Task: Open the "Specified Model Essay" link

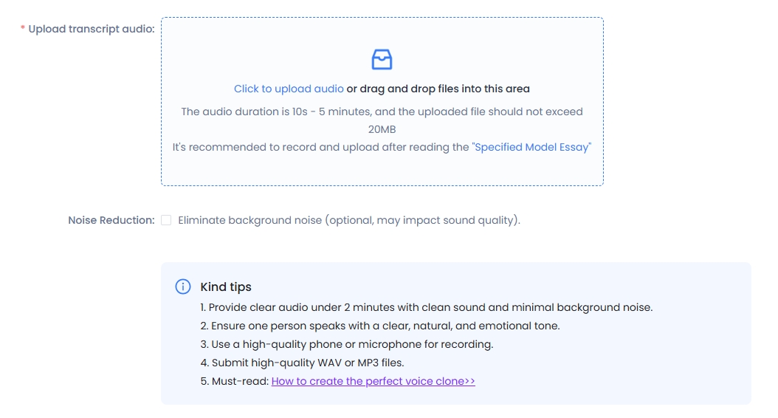Action: (531, 147)
